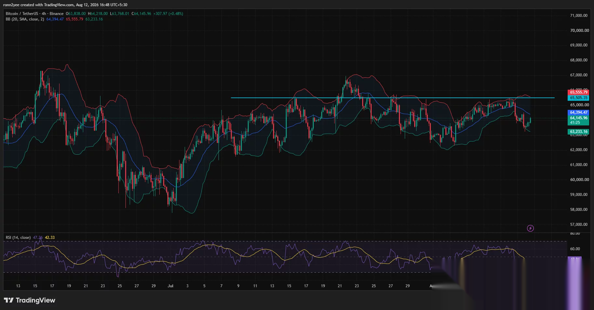The width and height of the screenshot is (594, 310).
Task: Click the 68,000.00 price scale label
Action: (579, 60)
